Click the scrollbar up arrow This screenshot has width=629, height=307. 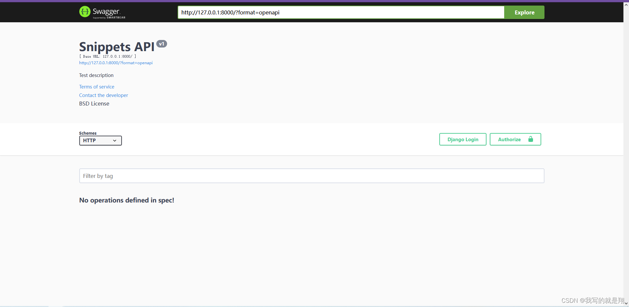[626, 4]
